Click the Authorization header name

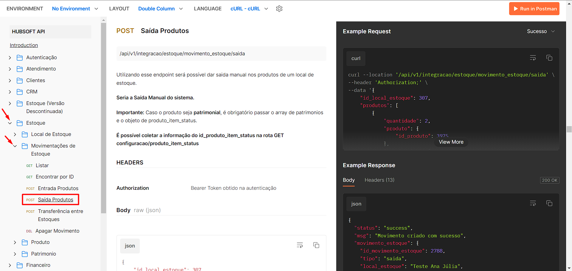132,188
